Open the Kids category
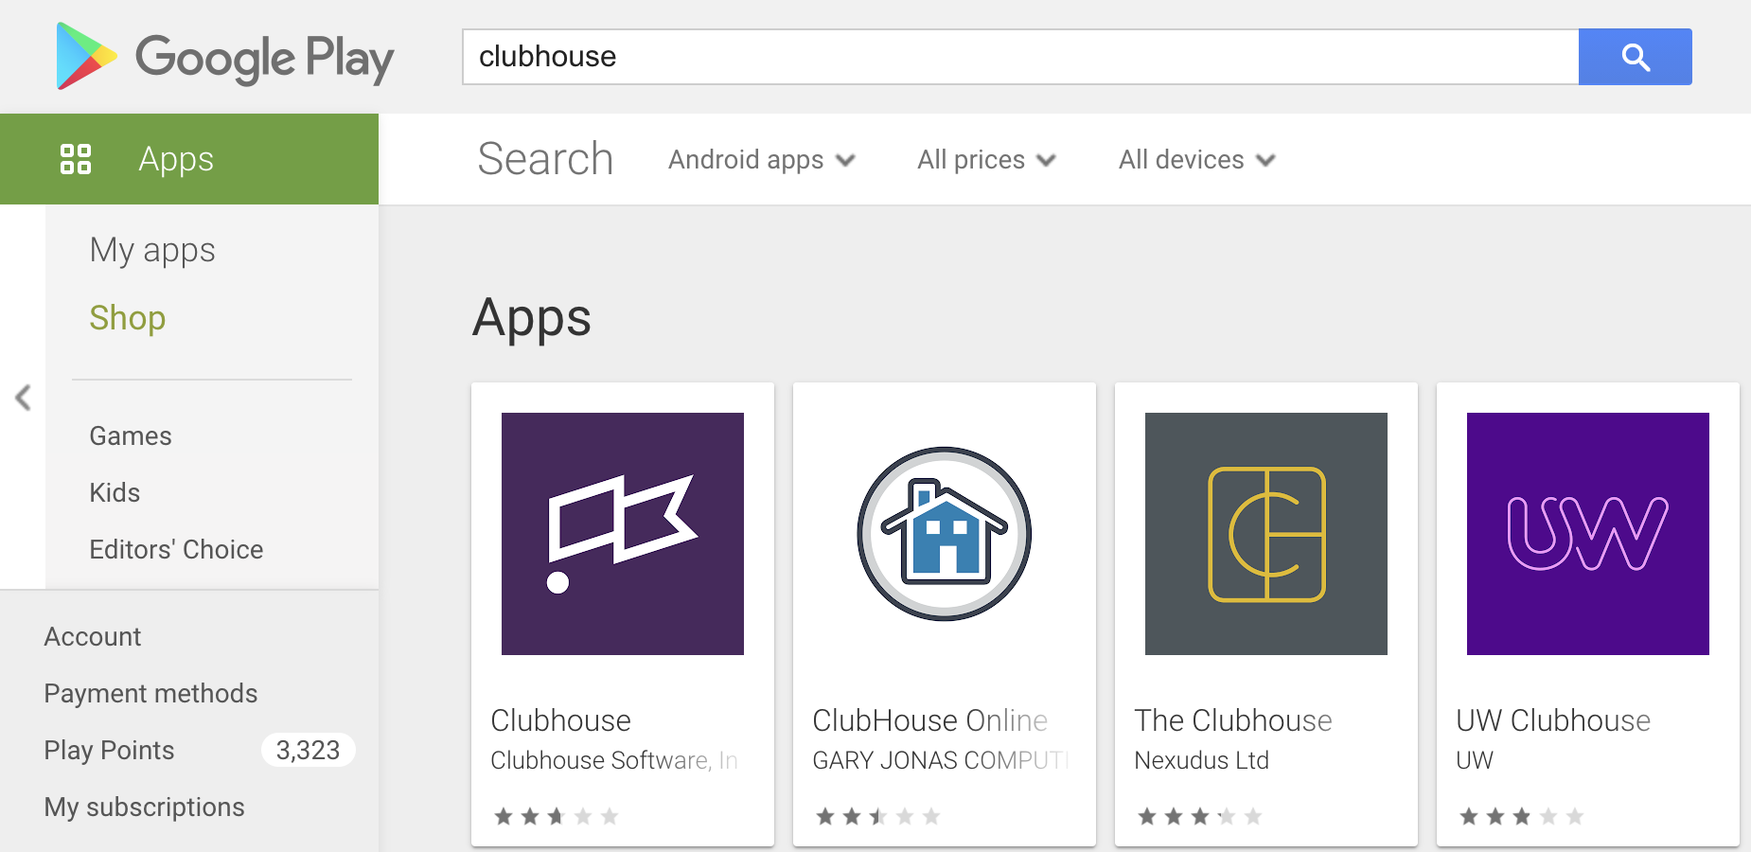 point(115,493)
